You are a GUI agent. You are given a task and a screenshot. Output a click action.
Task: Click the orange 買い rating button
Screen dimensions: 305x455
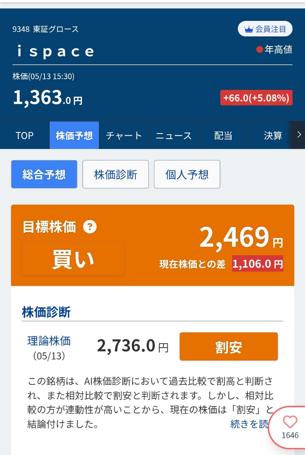coord(73,259)
